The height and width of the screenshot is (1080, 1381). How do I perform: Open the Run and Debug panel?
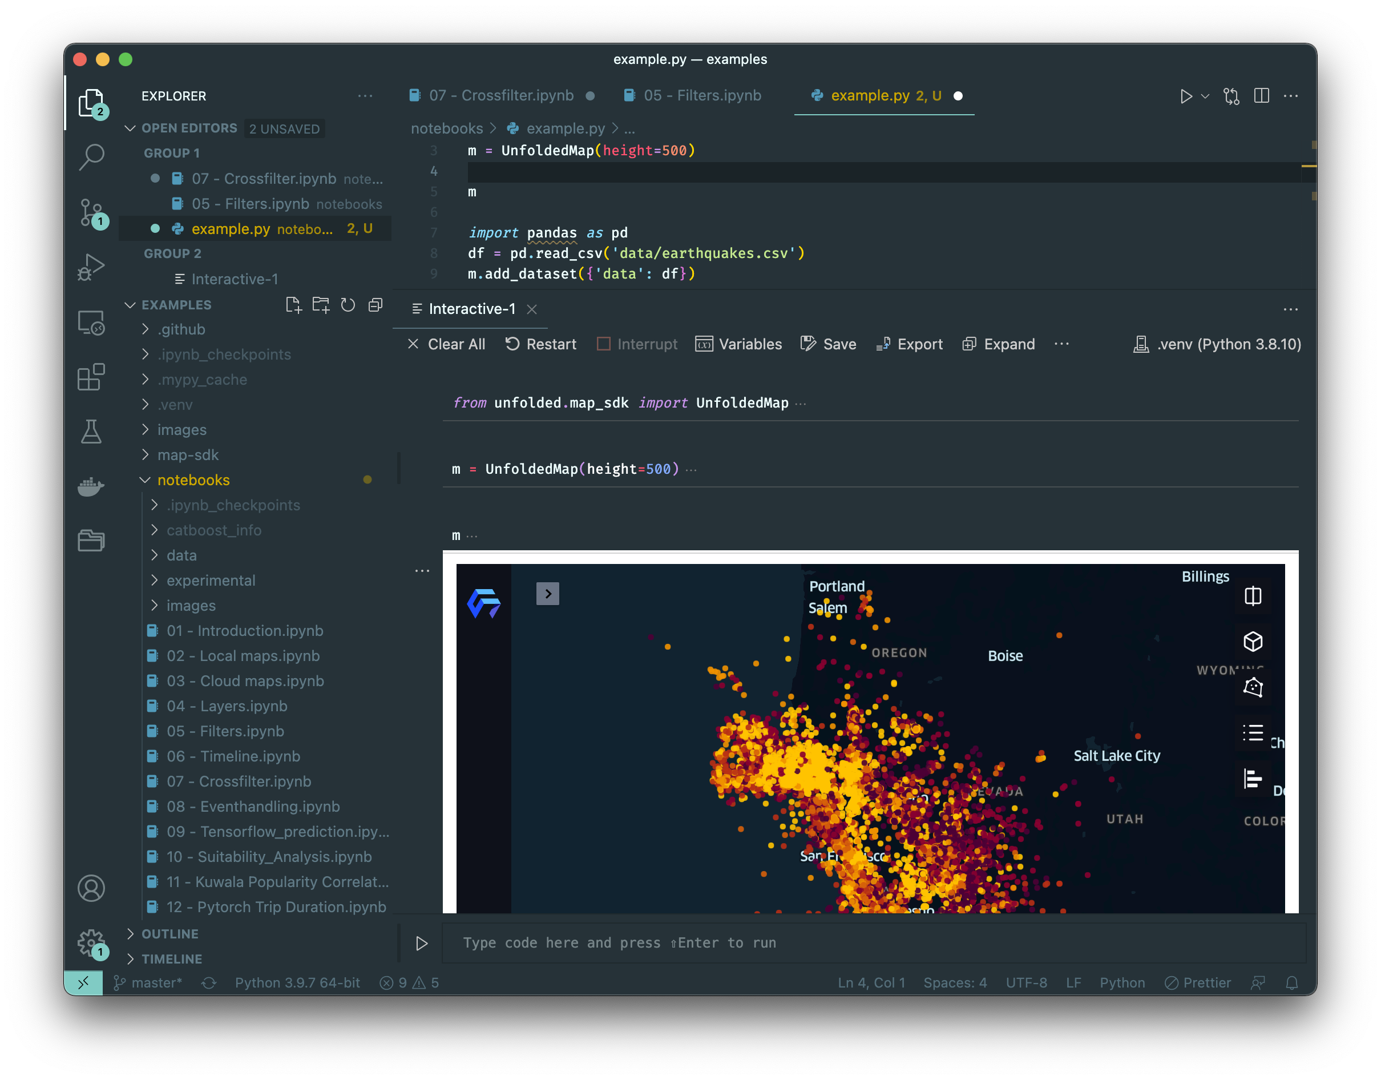[92, 266]
